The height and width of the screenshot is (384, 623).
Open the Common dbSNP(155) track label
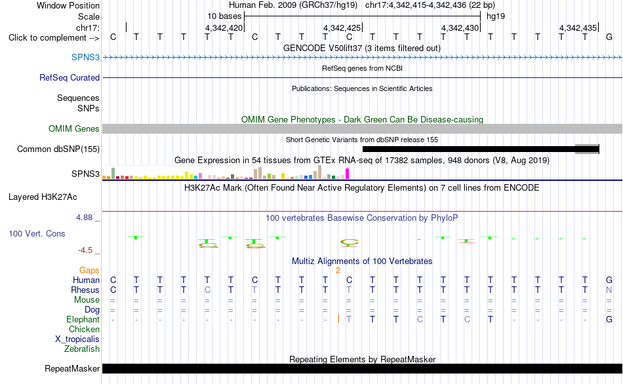(x=58, y=149)
